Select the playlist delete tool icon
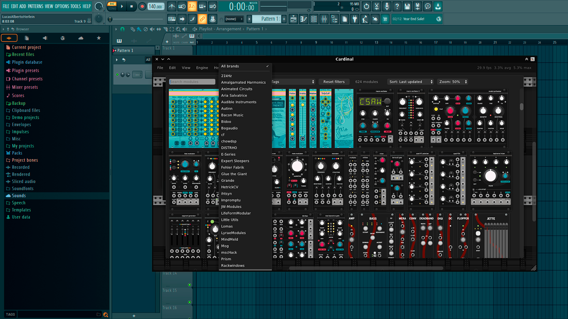The image size is (568, 319). pyautogui.click(x=146, y=29)
